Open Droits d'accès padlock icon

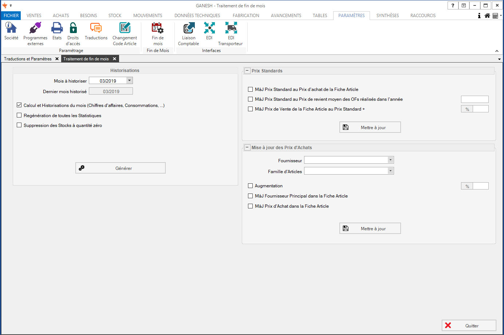(73, 28)
